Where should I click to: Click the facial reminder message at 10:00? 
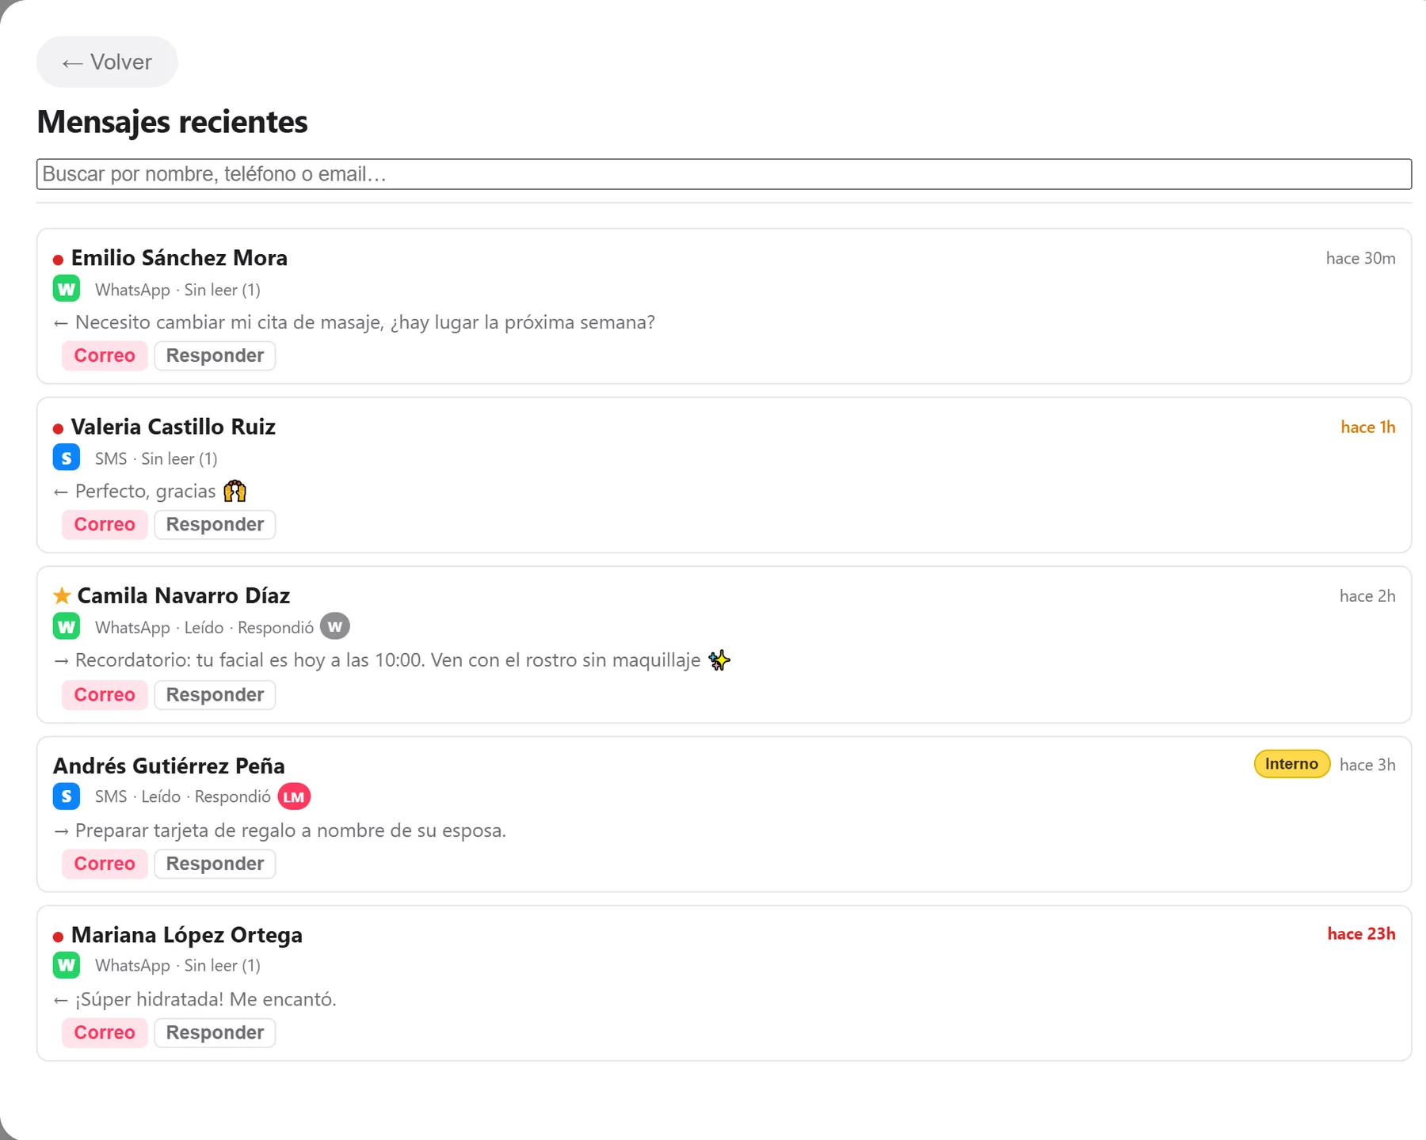click(391, 659)
